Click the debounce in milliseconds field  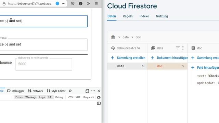pyautogui.click(x=43, y=64)
